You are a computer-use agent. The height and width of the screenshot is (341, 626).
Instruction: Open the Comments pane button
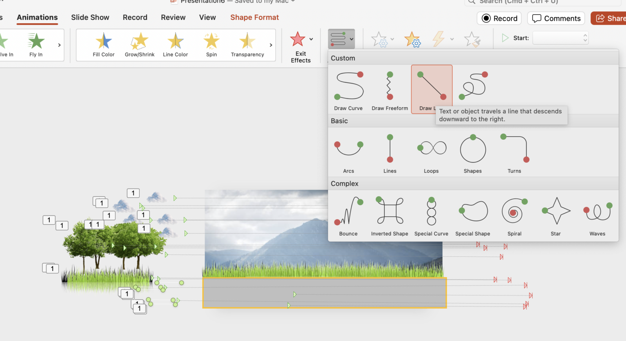tap(556, 18)
